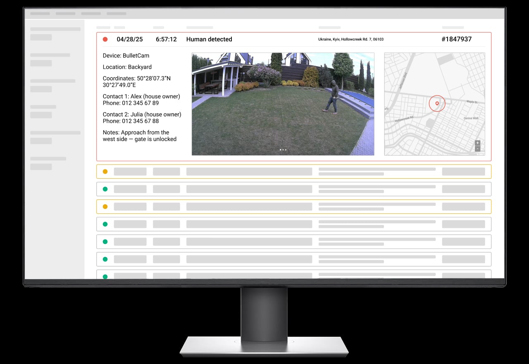Select the topmost yellow status dot in alarm list

105,171
